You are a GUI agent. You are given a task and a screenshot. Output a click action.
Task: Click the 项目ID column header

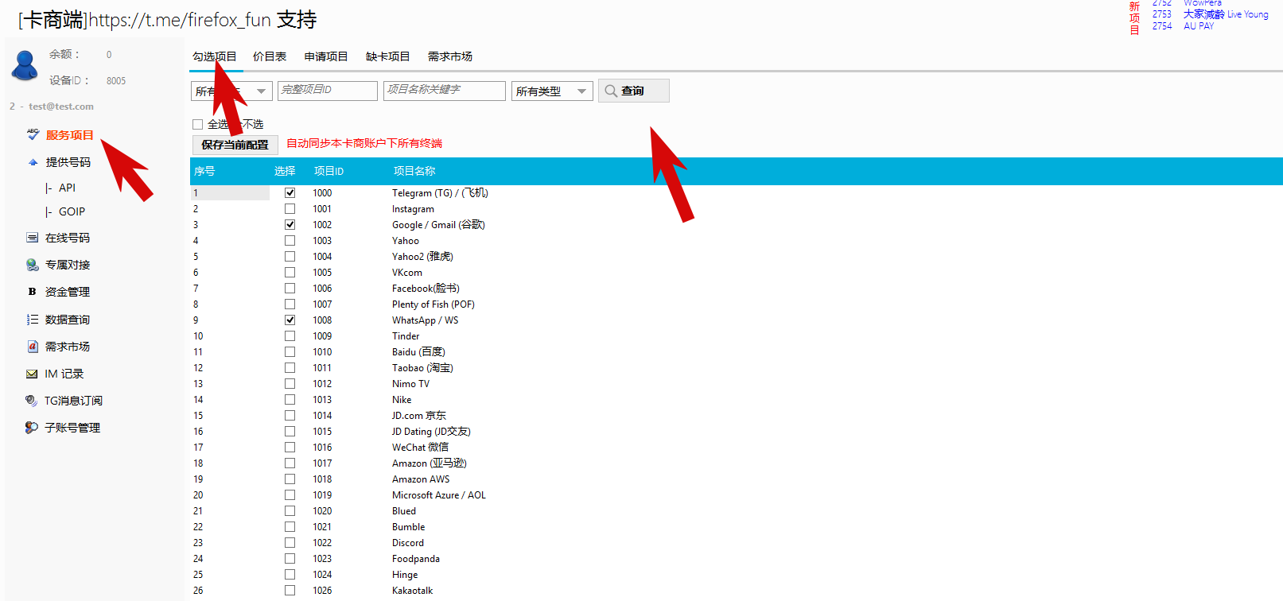(x=329, y=171)
